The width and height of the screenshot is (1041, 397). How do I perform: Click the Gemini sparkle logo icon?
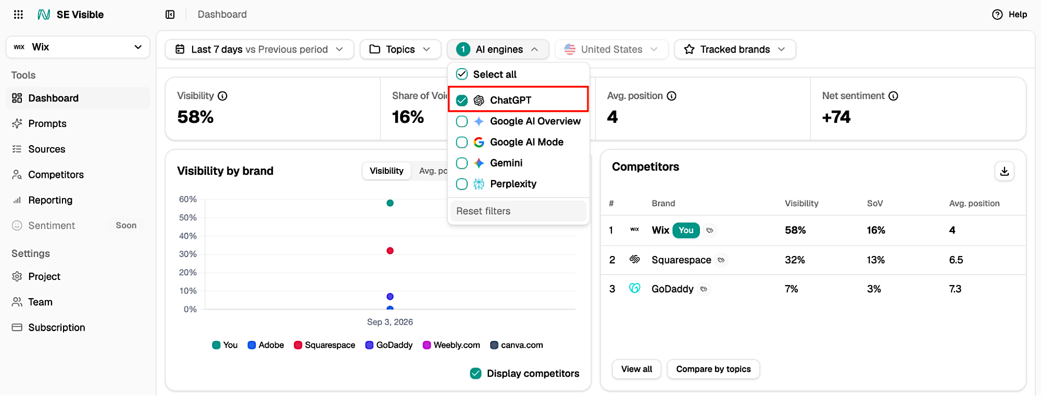(479, 163)
